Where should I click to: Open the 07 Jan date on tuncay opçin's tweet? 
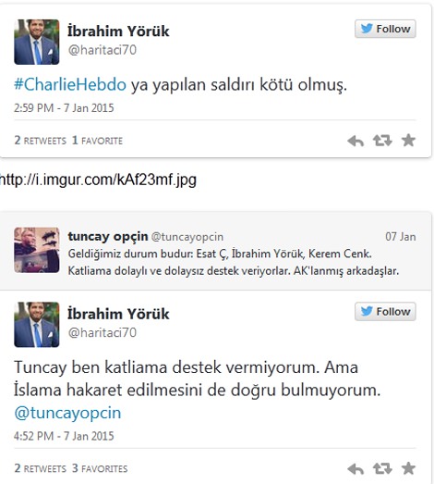[x=401, y=237]
